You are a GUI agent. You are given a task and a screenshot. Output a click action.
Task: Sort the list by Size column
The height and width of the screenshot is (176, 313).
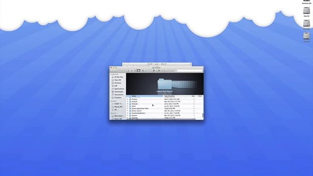pos(193,96)
